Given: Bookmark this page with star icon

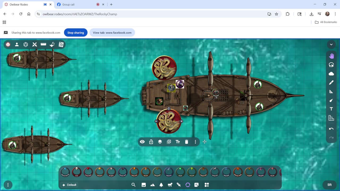Looking at the screenshot, I should (277, 14).
